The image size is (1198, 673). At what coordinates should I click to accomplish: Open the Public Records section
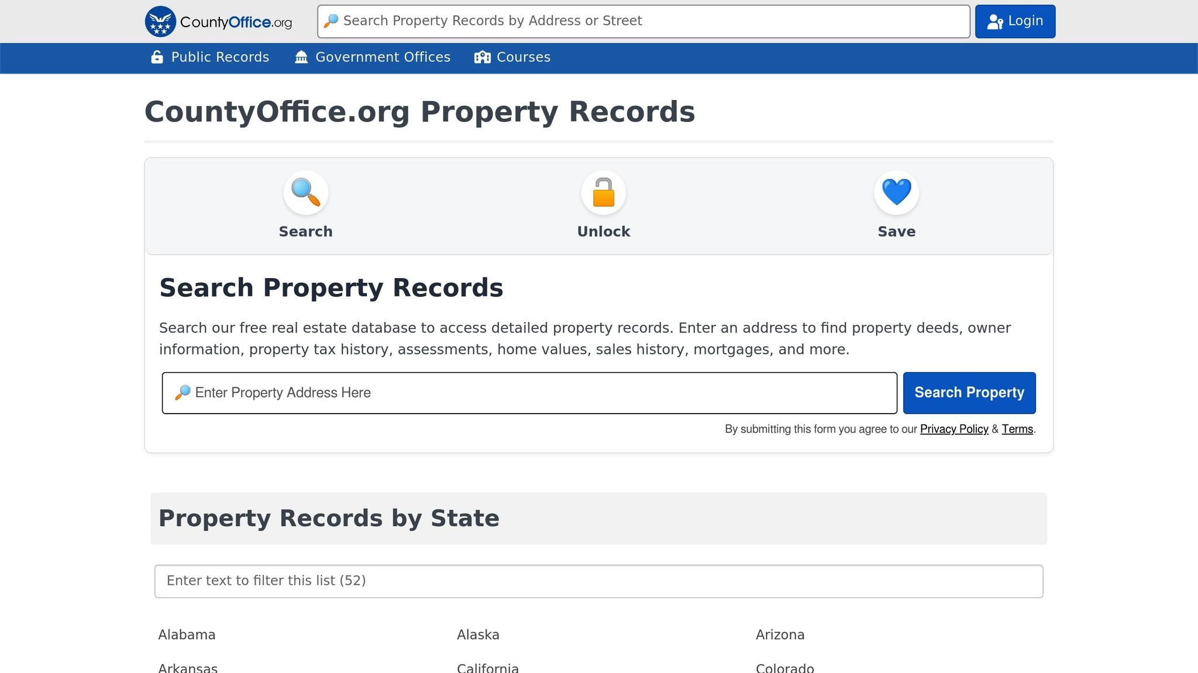219,57
